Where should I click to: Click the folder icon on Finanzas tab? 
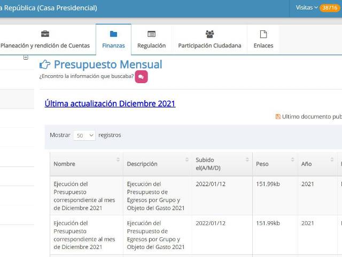click(x=113, y=34)
